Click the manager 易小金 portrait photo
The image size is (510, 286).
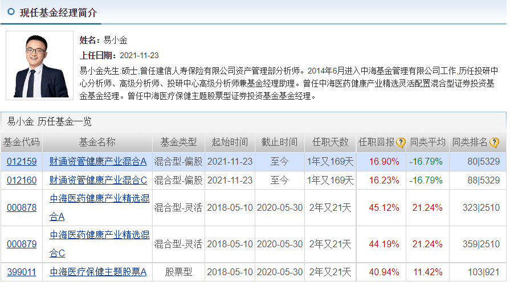pos(40,66)
